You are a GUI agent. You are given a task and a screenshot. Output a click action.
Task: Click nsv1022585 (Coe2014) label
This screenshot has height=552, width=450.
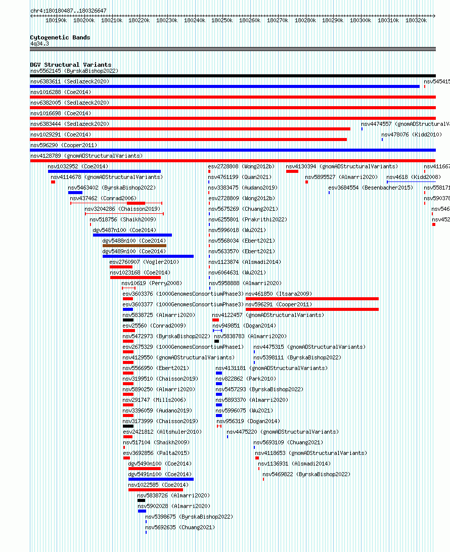[158, 484]
